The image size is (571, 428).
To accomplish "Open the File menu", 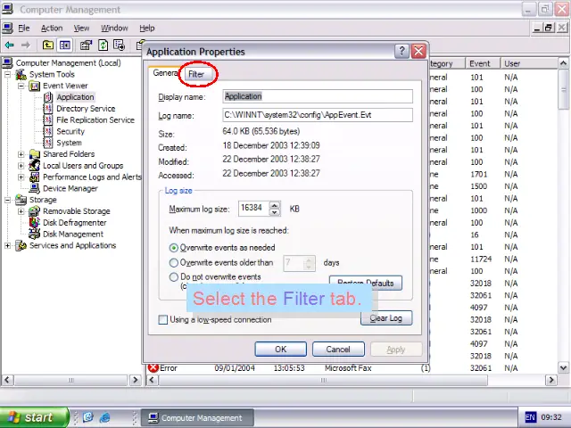I will [24, 28].
